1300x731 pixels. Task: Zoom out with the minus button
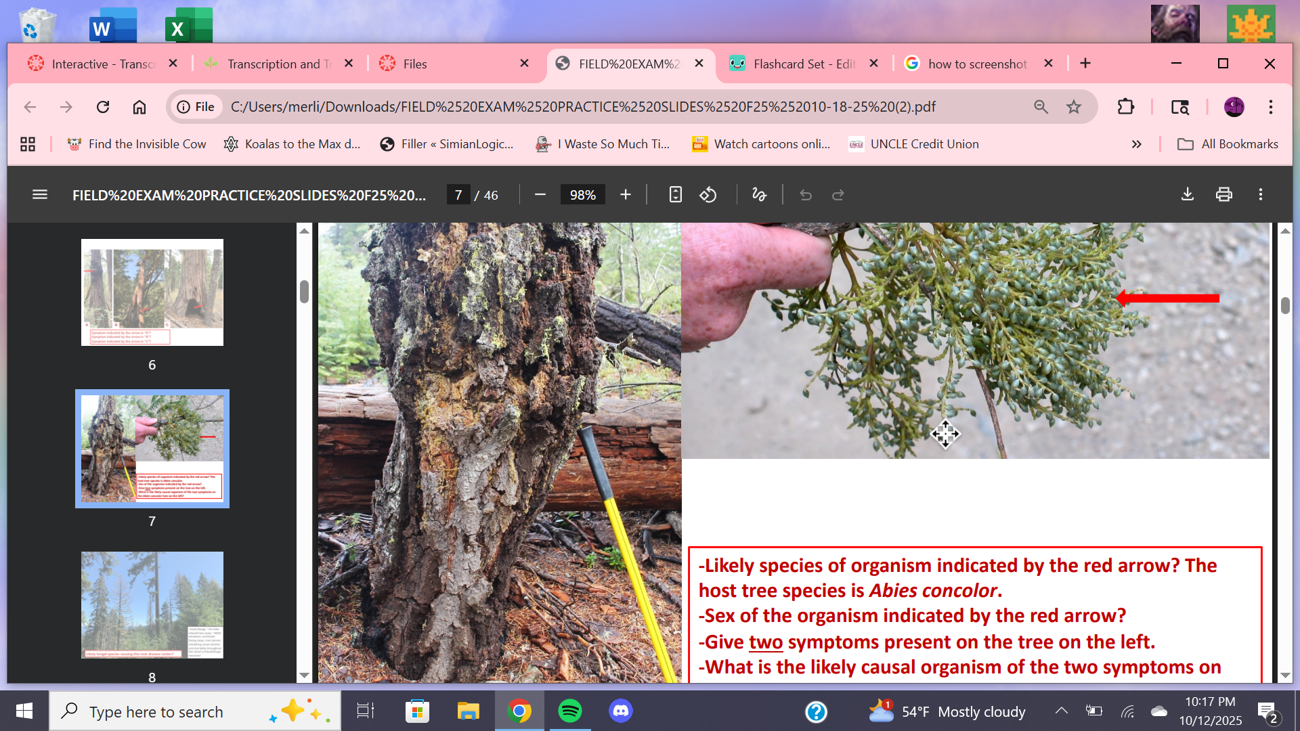click(540, 195)
